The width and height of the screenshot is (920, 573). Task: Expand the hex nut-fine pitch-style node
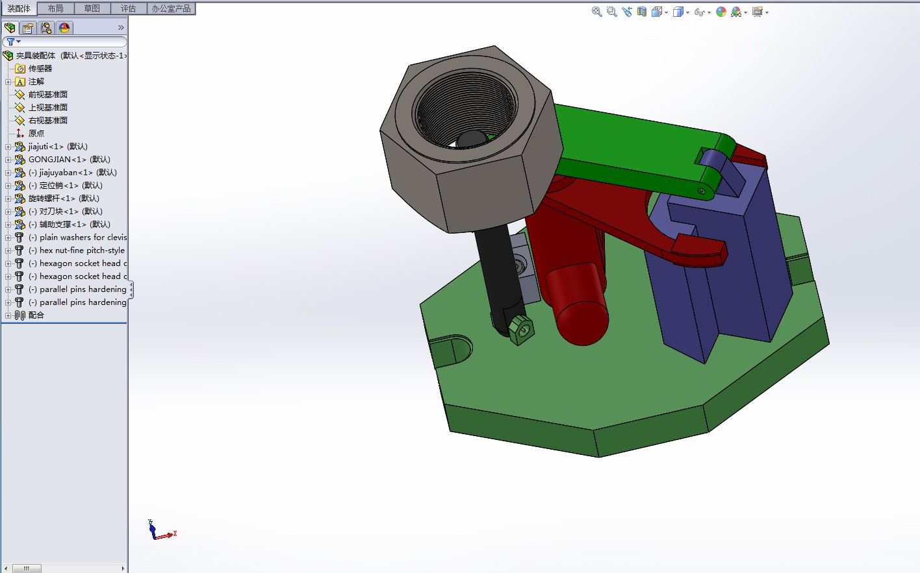click(8, 250)
